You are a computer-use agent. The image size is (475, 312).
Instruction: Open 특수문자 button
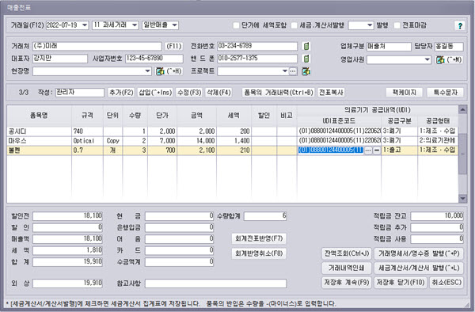tap(445, 93)
